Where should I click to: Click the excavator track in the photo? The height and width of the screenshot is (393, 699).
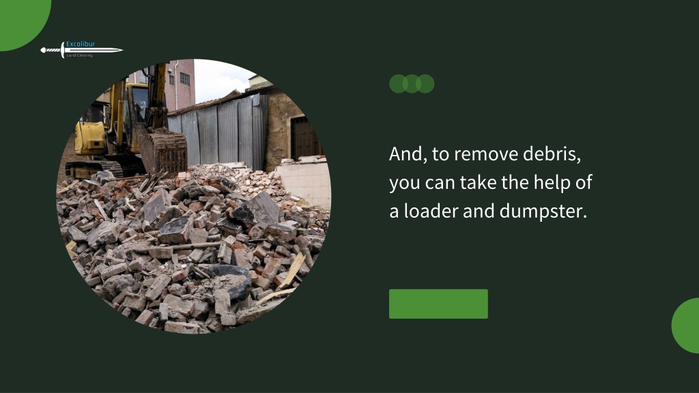(94, 169)
